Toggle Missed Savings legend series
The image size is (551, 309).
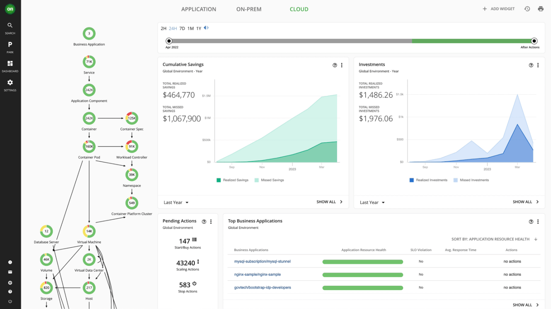pos(269,180)
